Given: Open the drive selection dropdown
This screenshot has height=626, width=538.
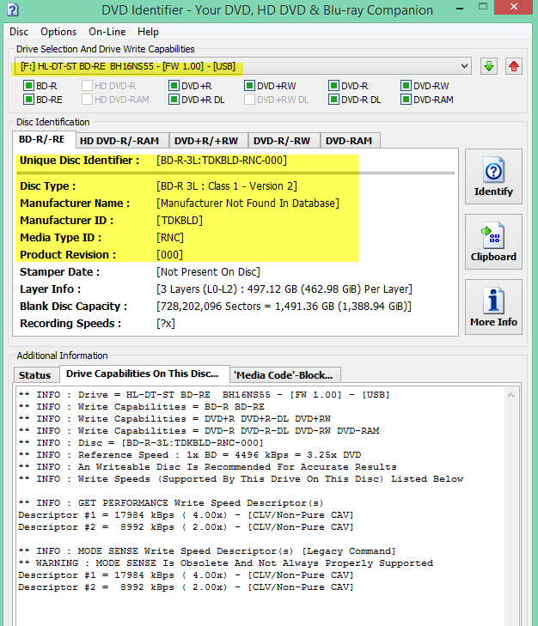Looking at the screenshot, I should click(243, 66).
